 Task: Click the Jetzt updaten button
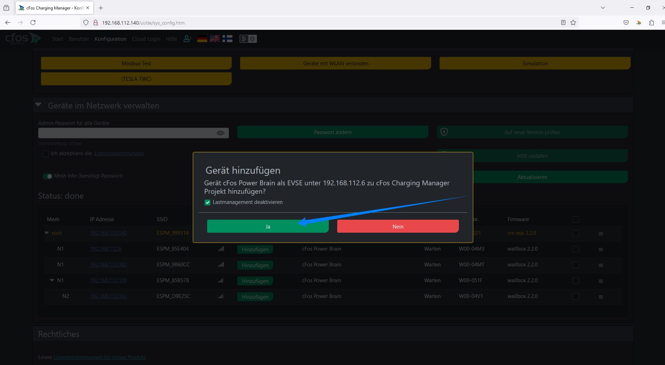(532, 155)
